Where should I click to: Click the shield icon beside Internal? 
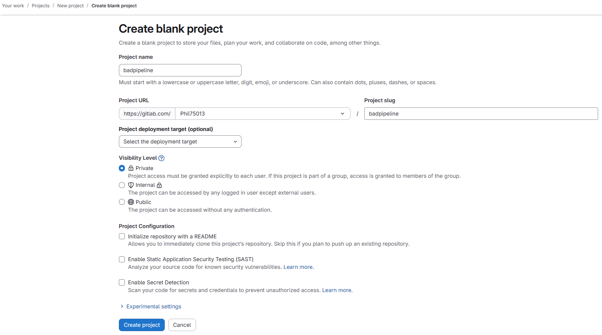pos(131,185)
